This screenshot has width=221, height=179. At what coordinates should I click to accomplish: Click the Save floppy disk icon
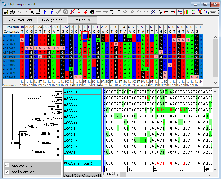pyautogui.click(x=6, y=12)
